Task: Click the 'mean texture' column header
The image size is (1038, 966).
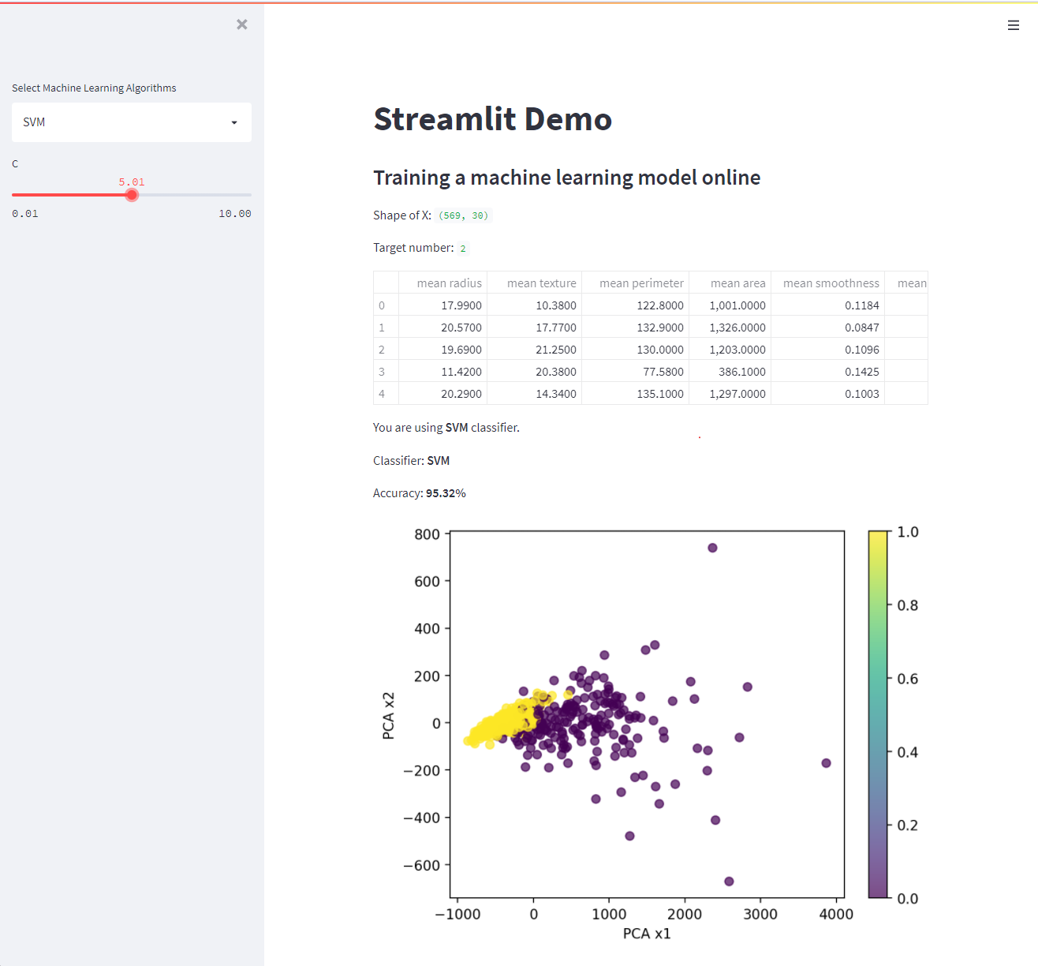Action: pos(535,283)
